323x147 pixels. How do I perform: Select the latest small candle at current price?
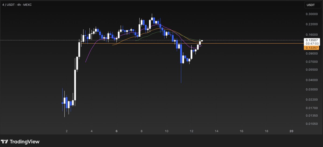[202, 40]
